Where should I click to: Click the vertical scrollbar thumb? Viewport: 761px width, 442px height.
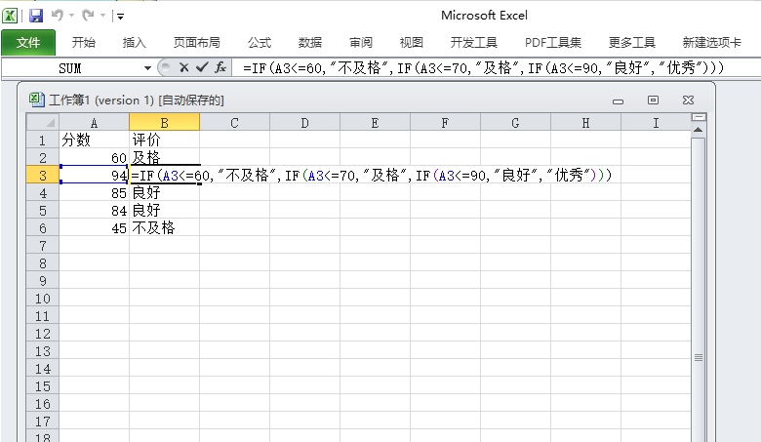point(699,290)
